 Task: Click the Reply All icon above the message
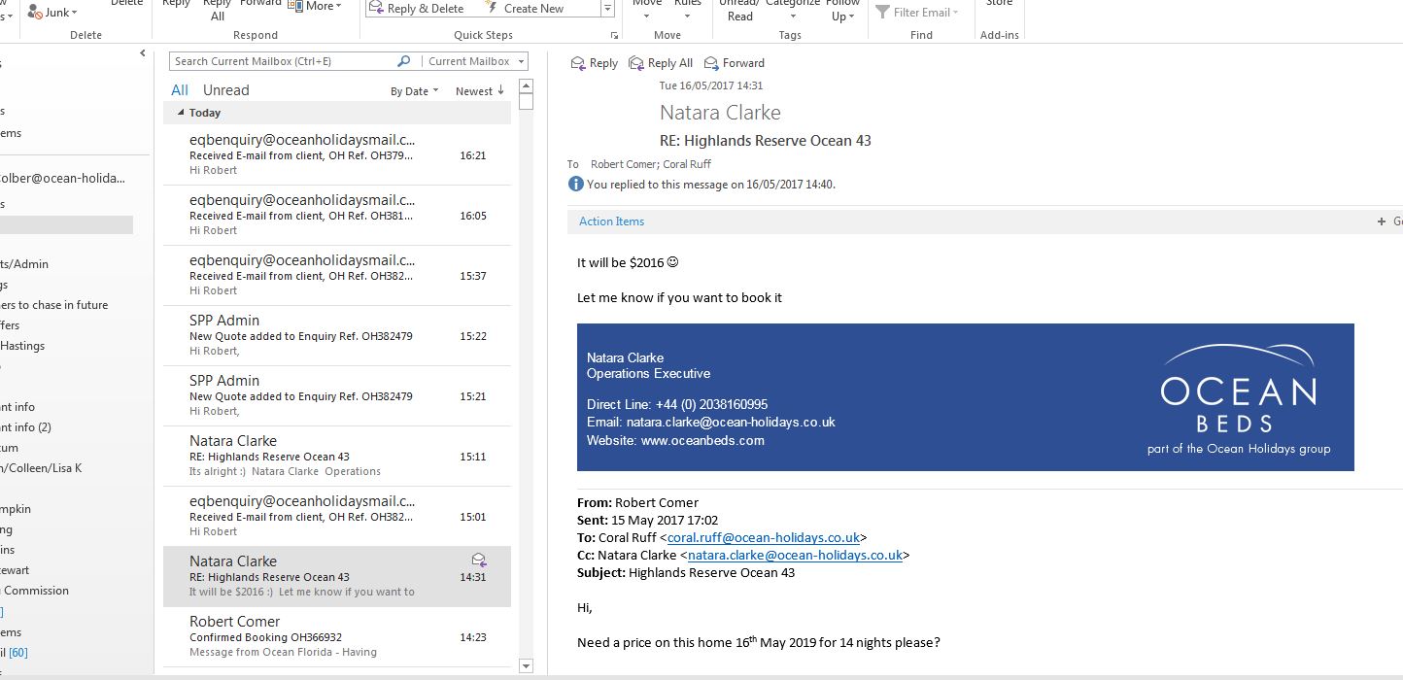pos(636,63)
